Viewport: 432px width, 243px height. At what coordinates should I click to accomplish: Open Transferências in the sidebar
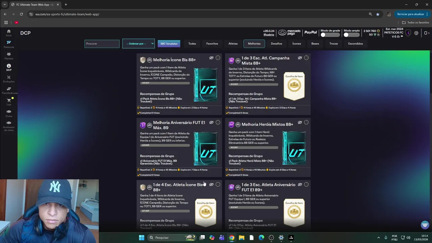click(9, 90)
